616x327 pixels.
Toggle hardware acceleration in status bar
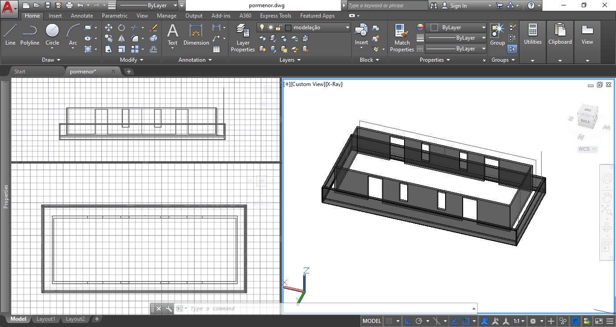click(576, 321)
